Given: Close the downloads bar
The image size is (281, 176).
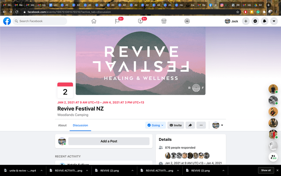Looking at the screenshot, I should 277,170.
